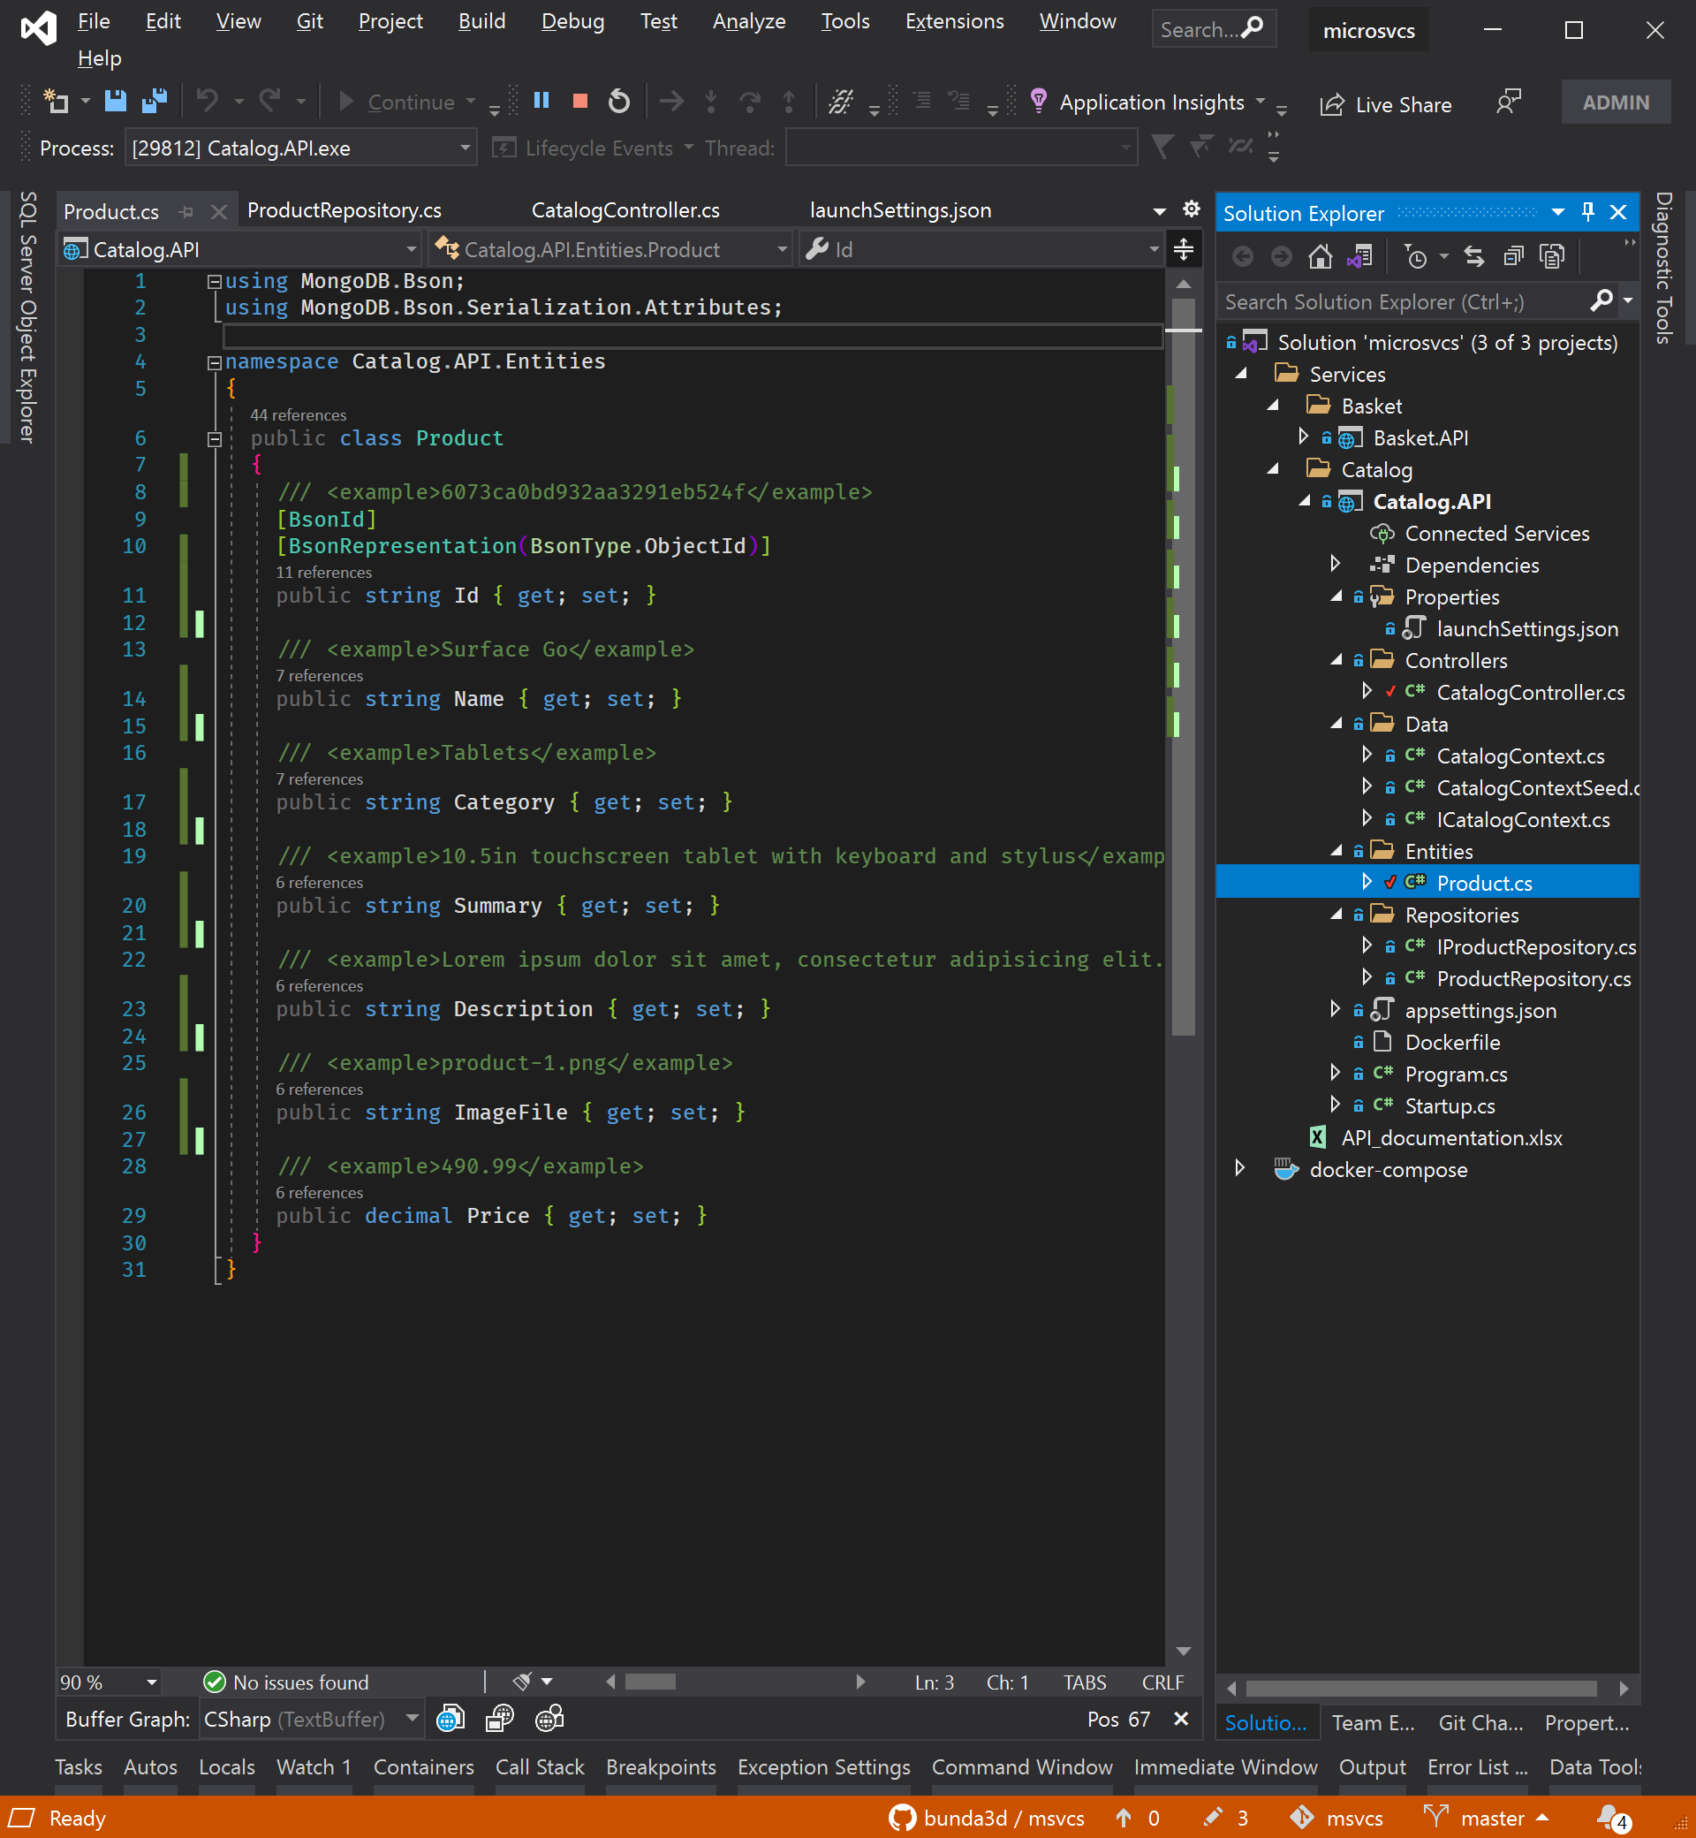Viewport: 1696px width, 1838px height.
Task: Click the Search Solution Explorer field
Action: coord(1404,301)
